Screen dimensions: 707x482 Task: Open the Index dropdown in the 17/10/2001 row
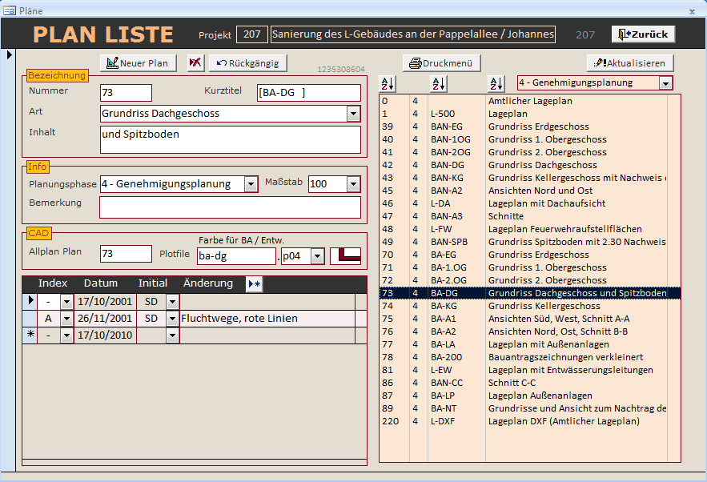[x=66, y=302]
